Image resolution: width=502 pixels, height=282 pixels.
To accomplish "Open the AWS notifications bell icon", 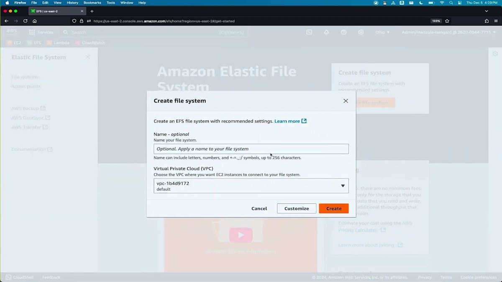I will click(x=326, y=32).
